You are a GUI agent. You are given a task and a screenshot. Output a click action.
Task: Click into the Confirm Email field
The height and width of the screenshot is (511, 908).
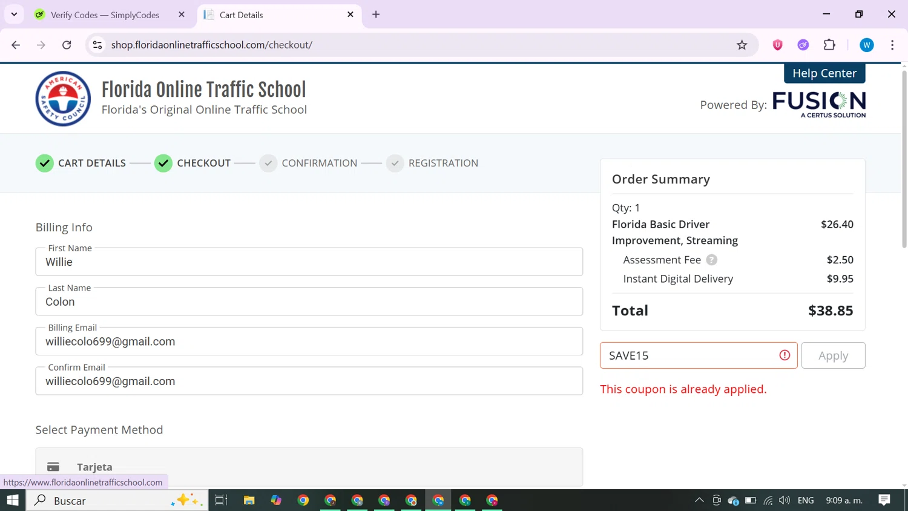point(309,381)
